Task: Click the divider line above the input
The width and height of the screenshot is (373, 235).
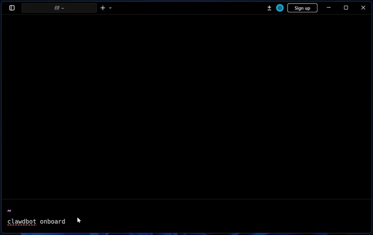Action: pos(186,199)
